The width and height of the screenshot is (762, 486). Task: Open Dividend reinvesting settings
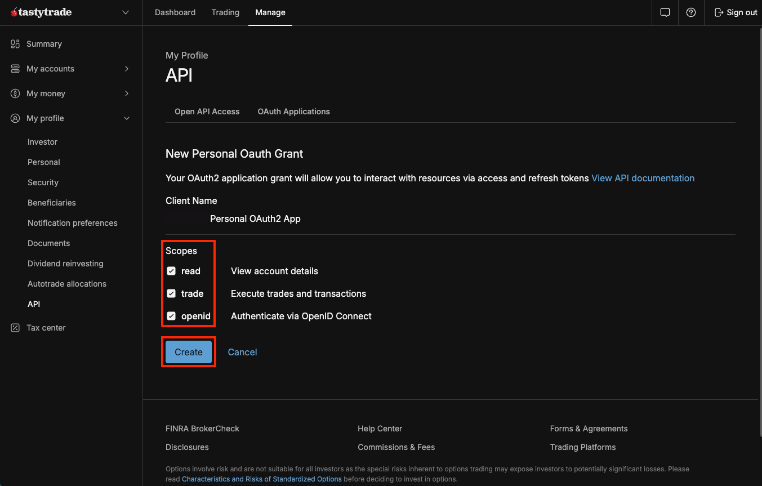65,264
